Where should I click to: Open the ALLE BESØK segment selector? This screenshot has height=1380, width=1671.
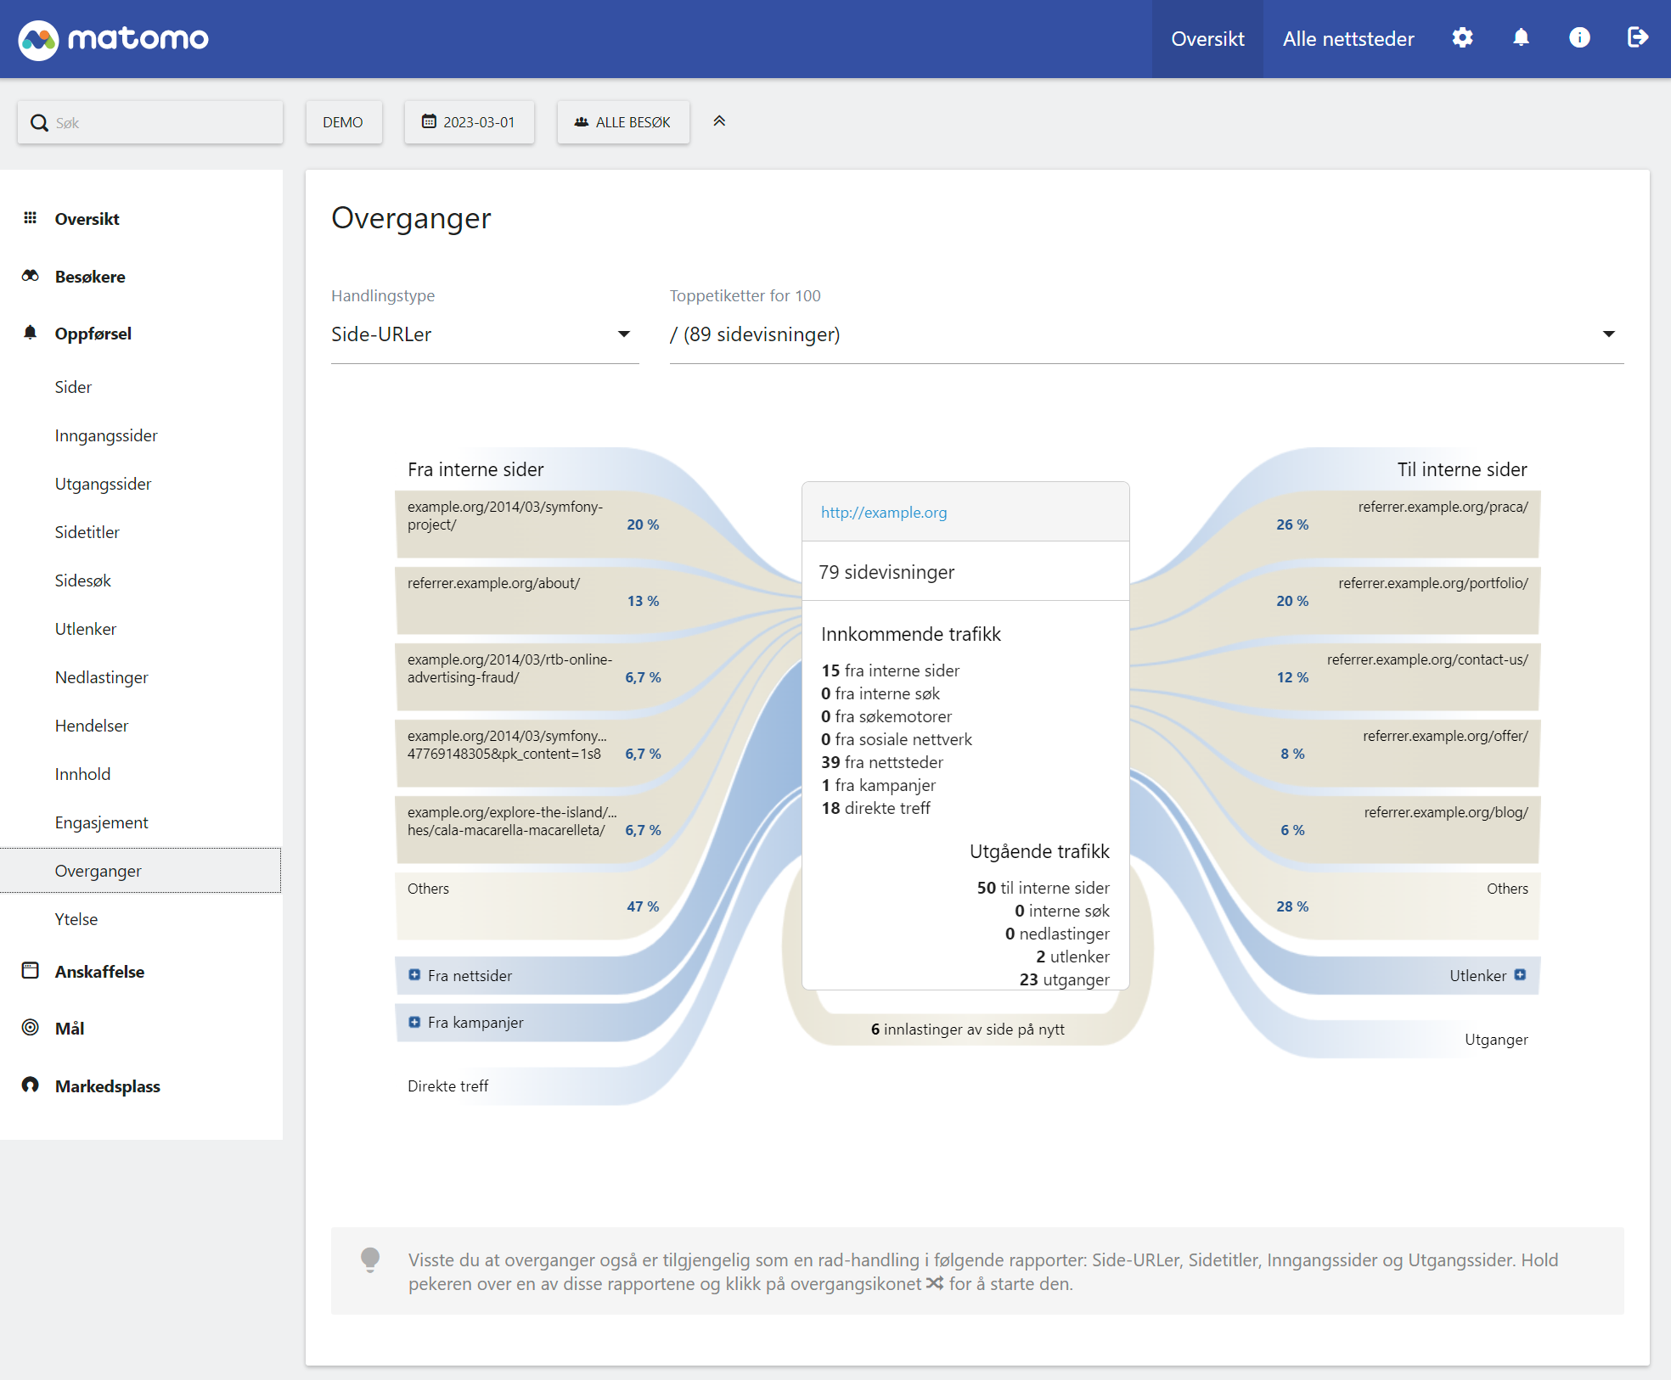(x=623, y=122)
